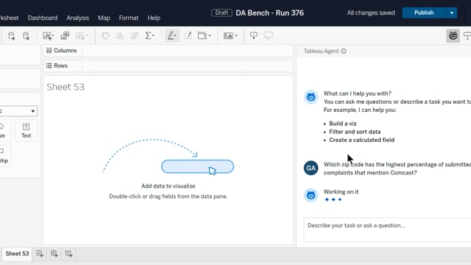The image size is (471, 265).
Task: Click the pause auto updates icon
Action: (x=26, y=36)
